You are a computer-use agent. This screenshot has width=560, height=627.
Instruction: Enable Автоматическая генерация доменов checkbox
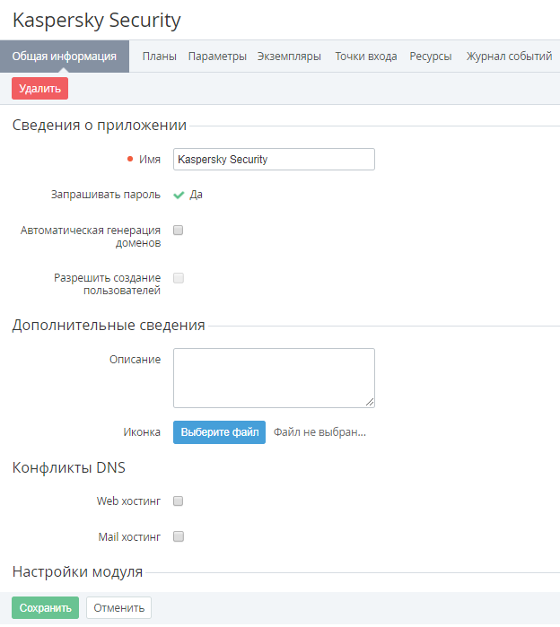pyautogui.click(x=179, y=231)
